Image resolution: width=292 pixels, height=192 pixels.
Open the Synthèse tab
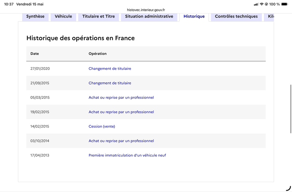tap(35, 16)
